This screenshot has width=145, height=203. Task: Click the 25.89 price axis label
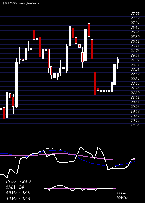click(x=135, y=37)
